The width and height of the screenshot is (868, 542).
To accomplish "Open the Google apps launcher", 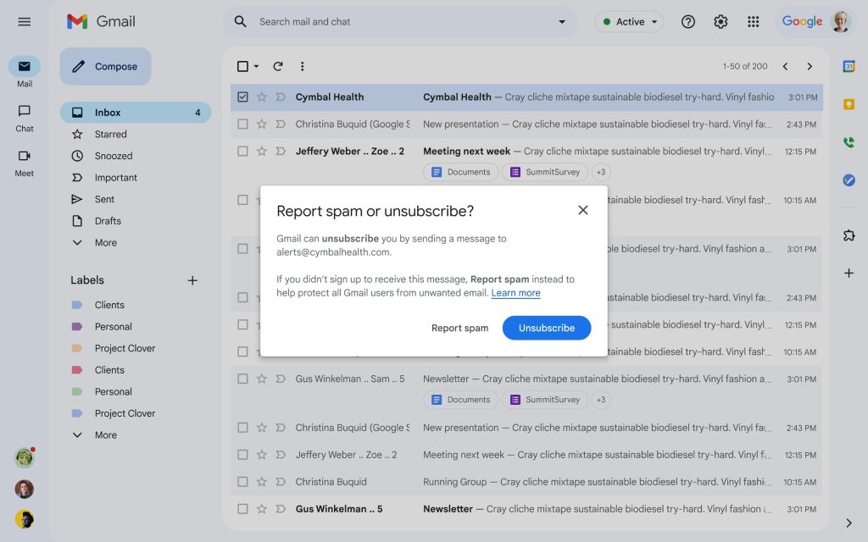I will (x=753, y=21).
